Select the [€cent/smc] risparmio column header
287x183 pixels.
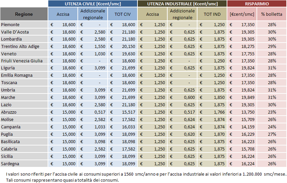pos(242,14)
